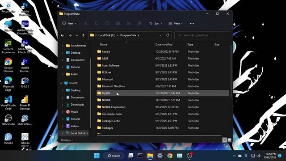Refresh the ProgramData folder view

pos(168,35)
